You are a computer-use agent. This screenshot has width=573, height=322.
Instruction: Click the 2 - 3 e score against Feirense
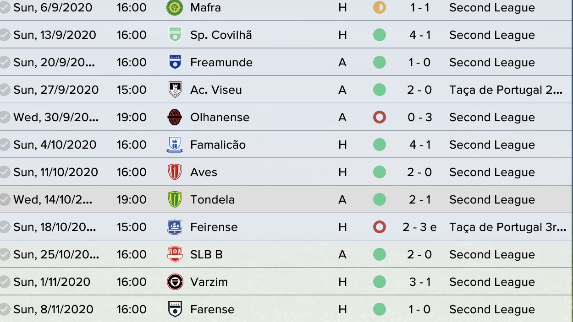point(419,227)
